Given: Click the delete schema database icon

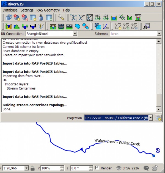Looking at the screenshot, I should coord(25,18).
